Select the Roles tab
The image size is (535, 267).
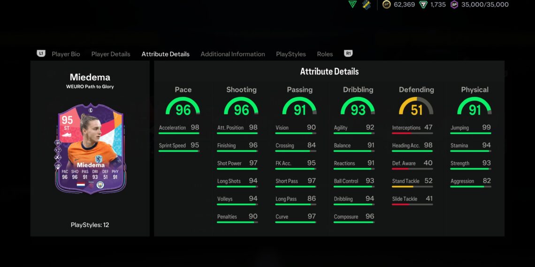pos(325,54)
